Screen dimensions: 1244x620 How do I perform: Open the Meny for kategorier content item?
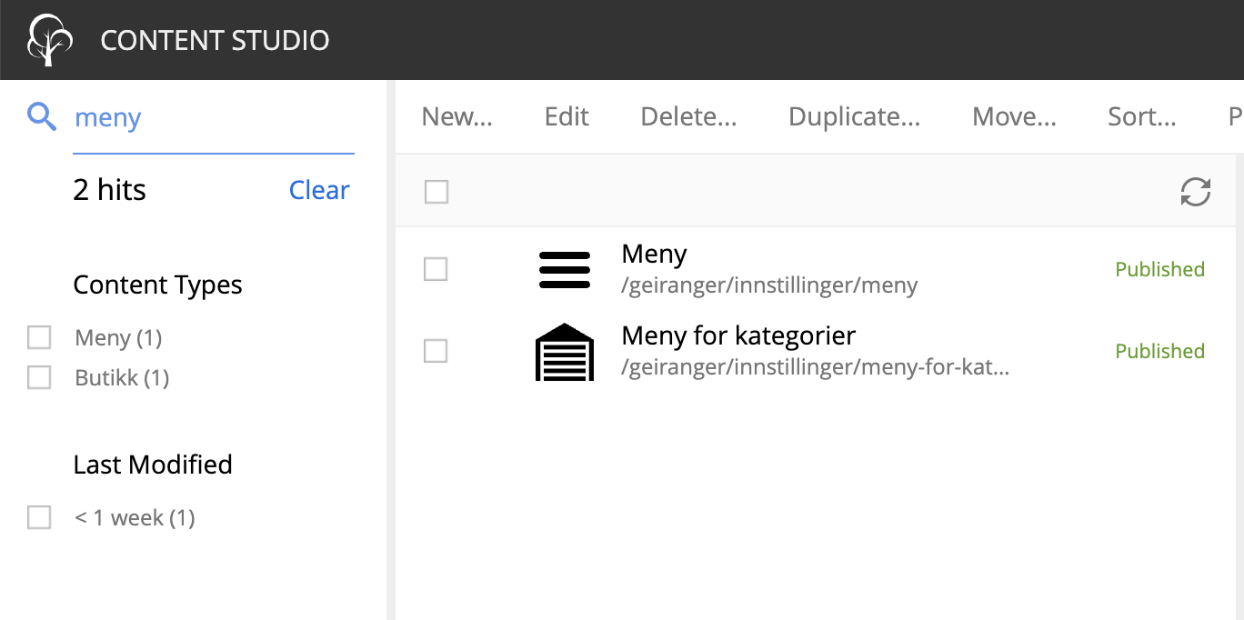738,336
